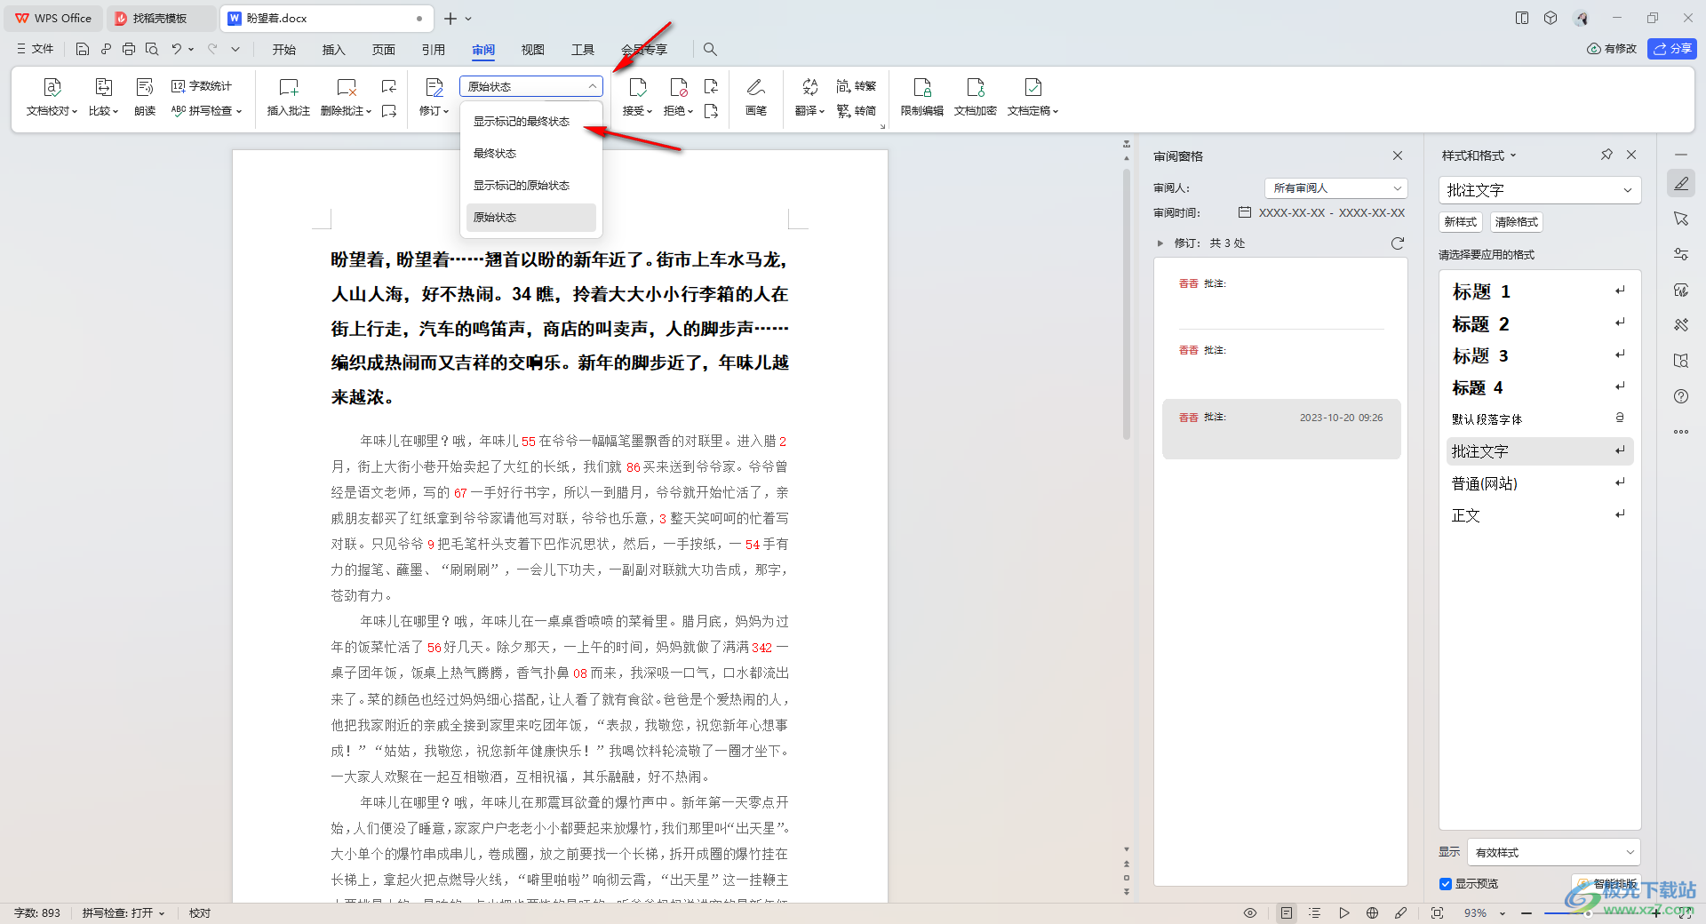Click Clear Formatting (清除格式) button
The width and height of the screenshot is (1706, 924).
point(1516,222)
